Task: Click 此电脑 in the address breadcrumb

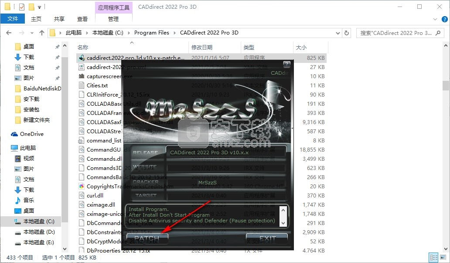Action: 73,33
